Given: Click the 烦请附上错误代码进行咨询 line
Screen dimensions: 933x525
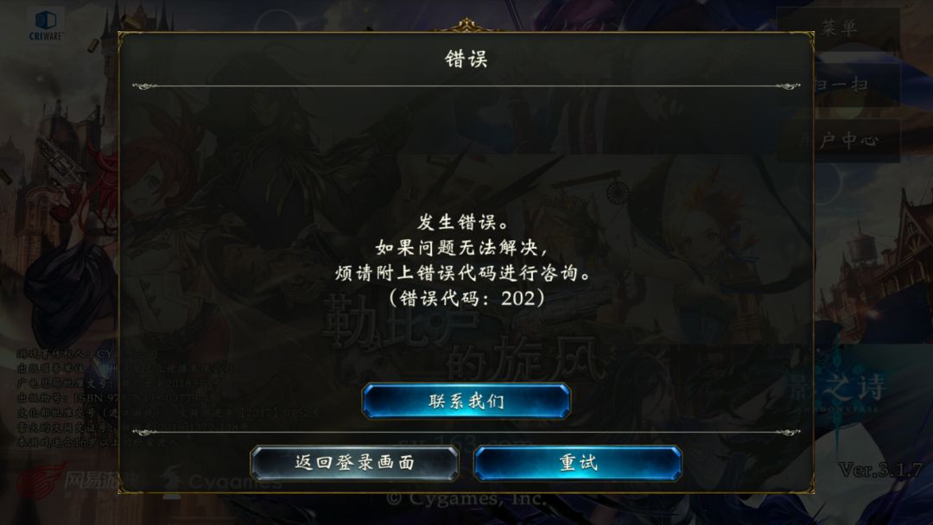Looking at the screenshot, I should tap(463, 273).
